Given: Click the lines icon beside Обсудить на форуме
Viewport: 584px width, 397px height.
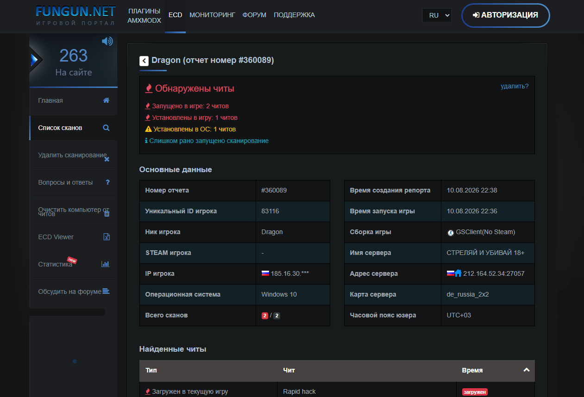Looking at the screenshot, I should [x=106, y=291].
